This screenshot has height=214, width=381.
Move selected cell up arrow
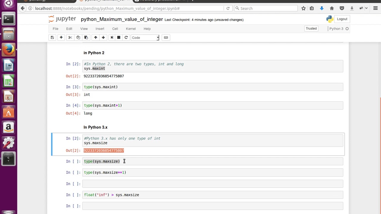96,37
